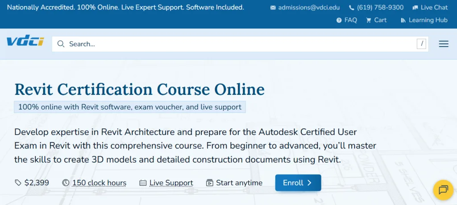Click the admissions@vdci.edu email link

pos(309,8)
